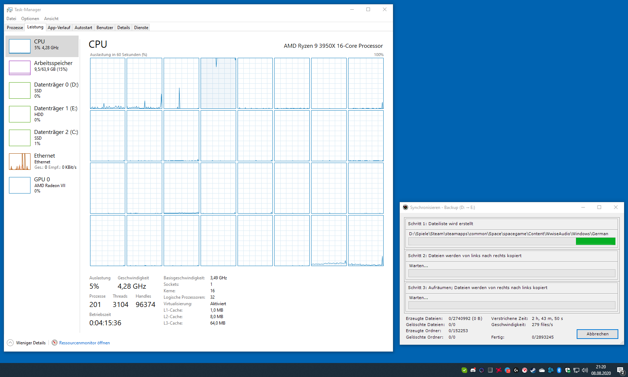628x377 pixels.
Task: Maximize the Synchronisieren Backup window
Action: 599,207
